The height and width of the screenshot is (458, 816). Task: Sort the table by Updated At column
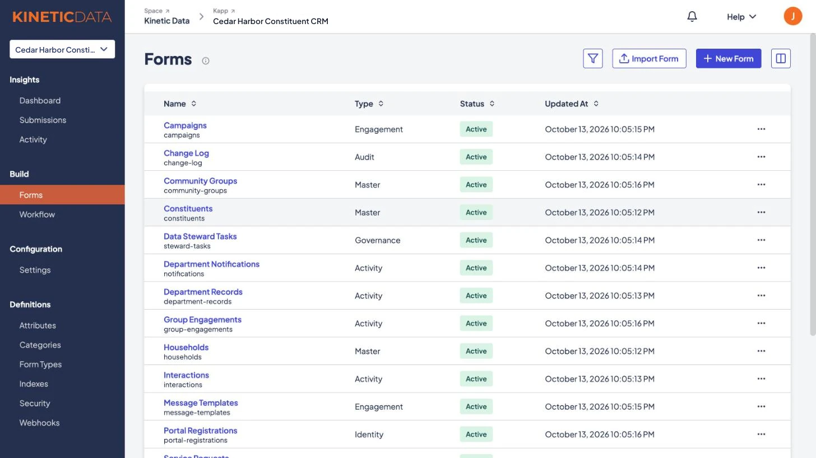pos(572,104)
